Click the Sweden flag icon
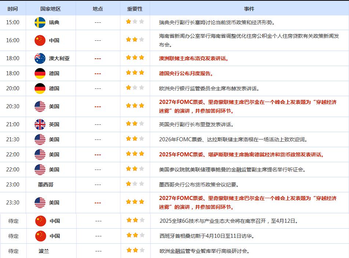Image resolution: width=349 pixels, height=258 pixels. (x=40, y=22)
